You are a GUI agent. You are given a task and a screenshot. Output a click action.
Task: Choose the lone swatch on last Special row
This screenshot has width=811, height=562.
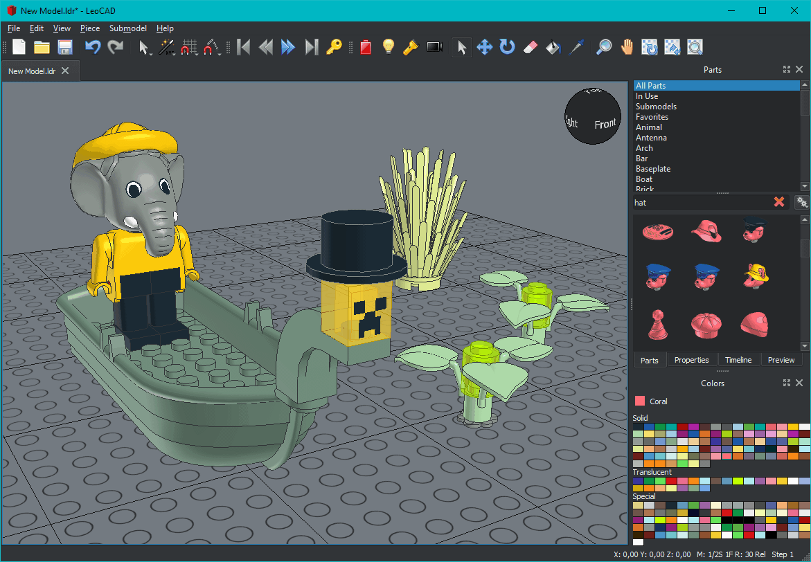pyautogui.click(x=639, y=542)
